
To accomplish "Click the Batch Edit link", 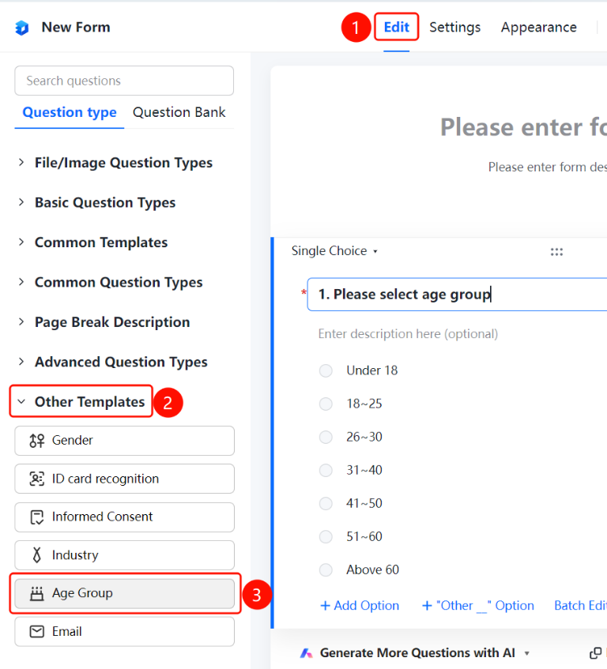I will (x=580, y=606).
